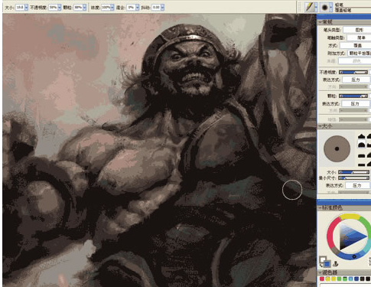This screenshot has width=371, height=287.
Task: Pick the red swatch in the mixer palette
Action: pyautogui.click(x=322, y=279)
